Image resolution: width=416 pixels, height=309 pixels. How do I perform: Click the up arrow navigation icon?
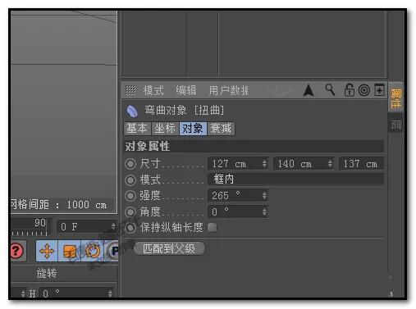(309, 90)
